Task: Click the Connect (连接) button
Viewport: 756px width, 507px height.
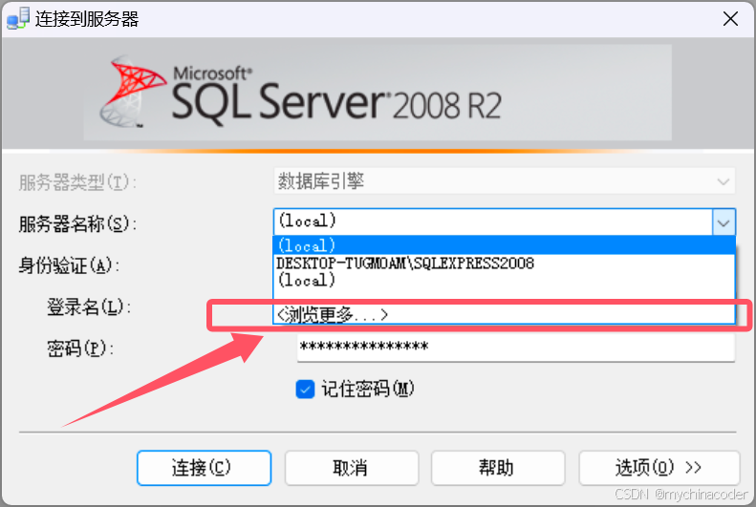Action: click(x=204, y=468)
